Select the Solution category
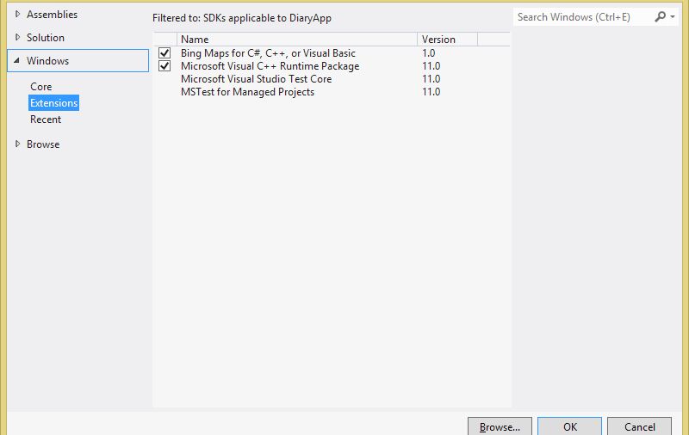The width and height of the screenshot is (689, 435). (46, 37)
